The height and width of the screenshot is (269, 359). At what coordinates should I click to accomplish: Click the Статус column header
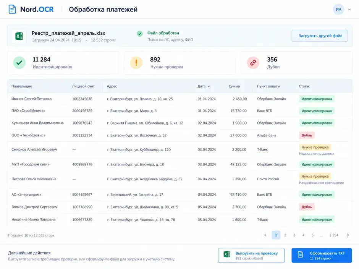[304, 86]
